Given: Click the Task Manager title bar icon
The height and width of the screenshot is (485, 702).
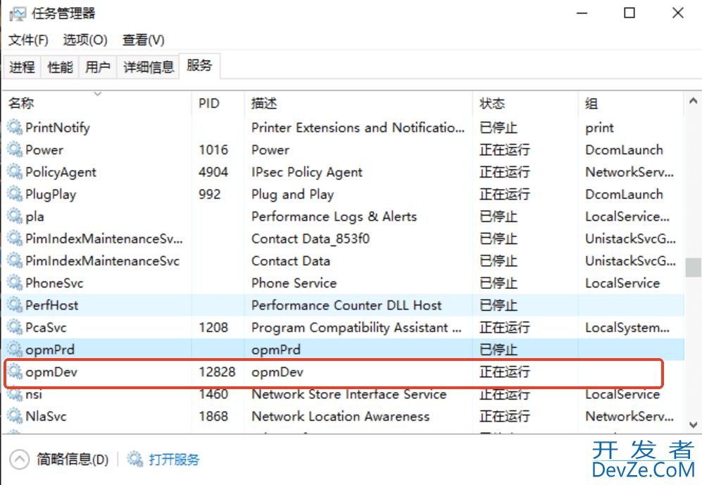Looking at the screenshot, I should tap(18, 13).
